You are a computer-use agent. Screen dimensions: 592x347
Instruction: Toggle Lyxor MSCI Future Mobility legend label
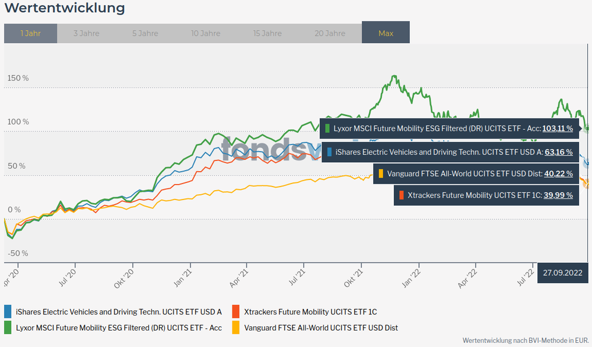(119, 327)
